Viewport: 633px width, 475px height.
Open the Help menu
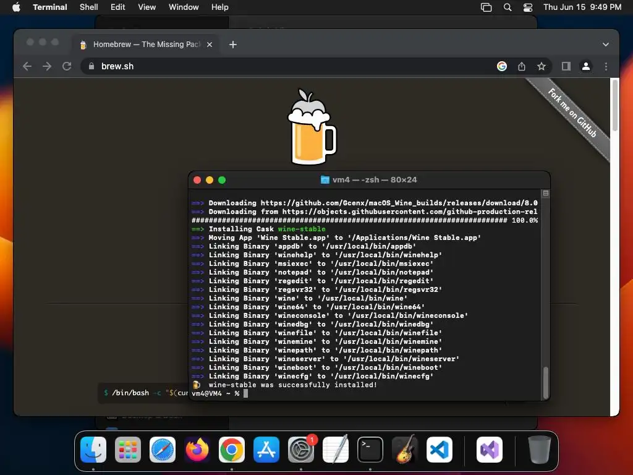click(219, 7)
